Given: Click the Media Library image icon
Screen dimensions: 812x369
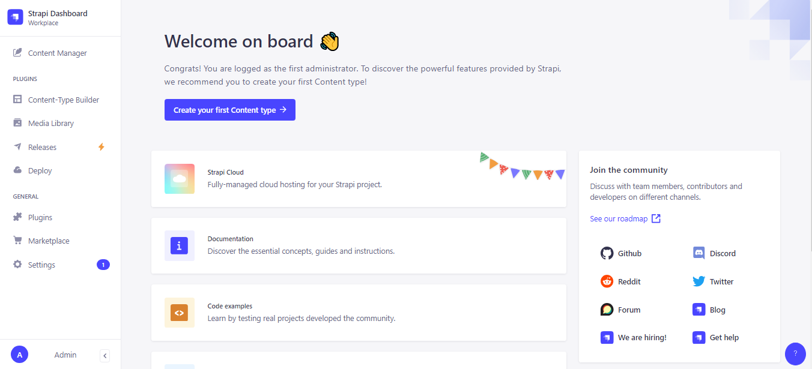Looking at the screenshot, I should 17,123.
